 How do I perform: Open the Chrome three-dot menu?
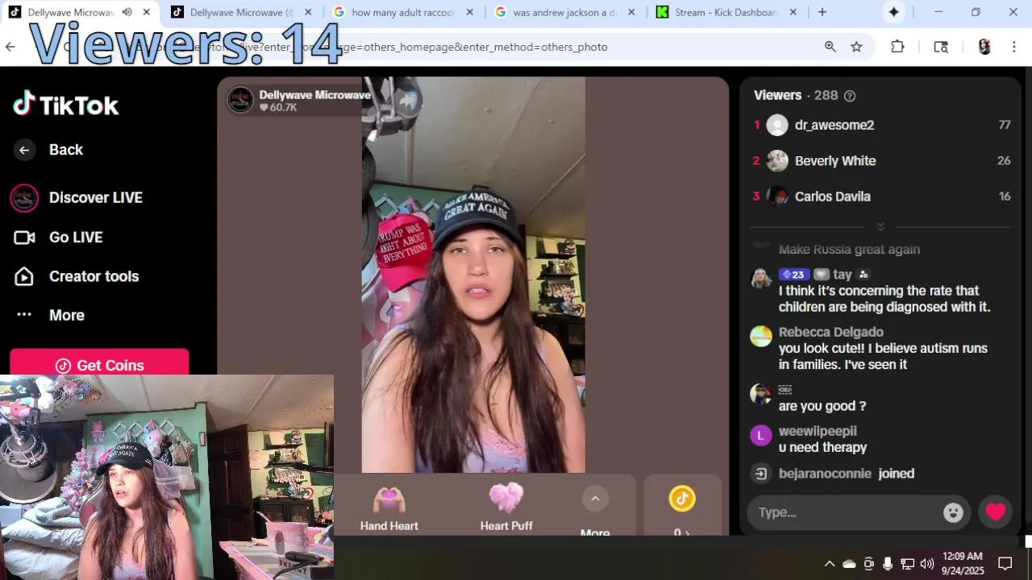[x=1013, y=47]
